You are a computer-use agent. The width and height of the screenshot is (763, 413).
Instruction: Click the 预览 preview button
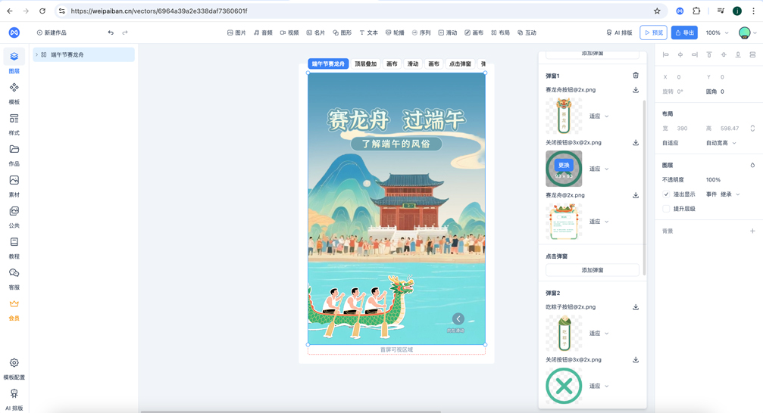653,33
